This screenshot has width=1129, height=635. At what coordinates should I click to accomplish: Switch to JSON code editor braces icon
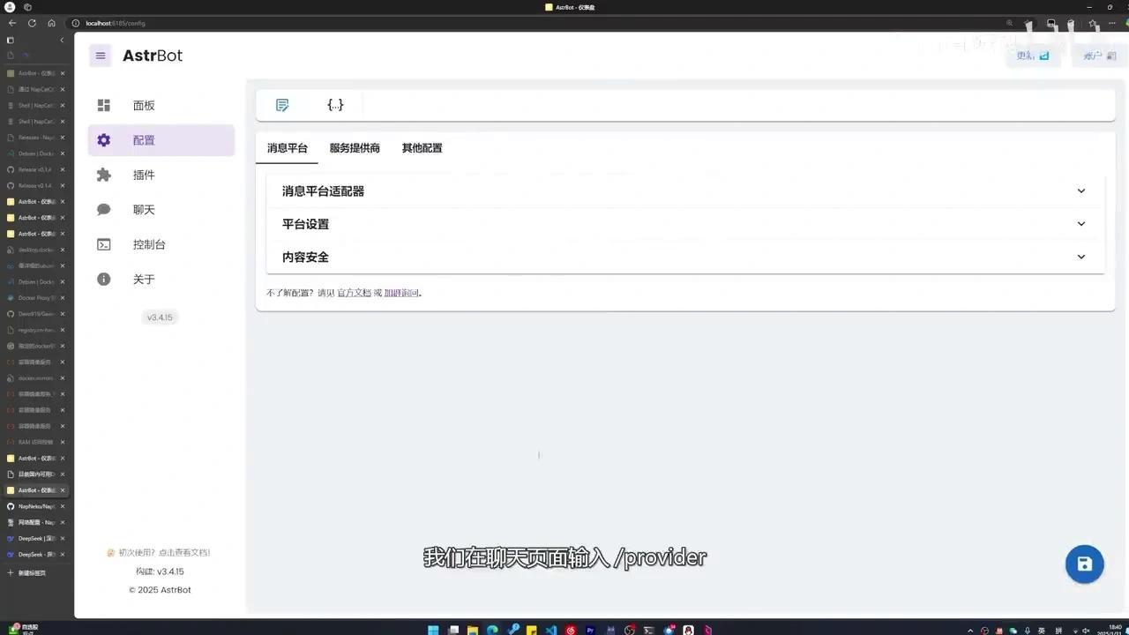335,105
